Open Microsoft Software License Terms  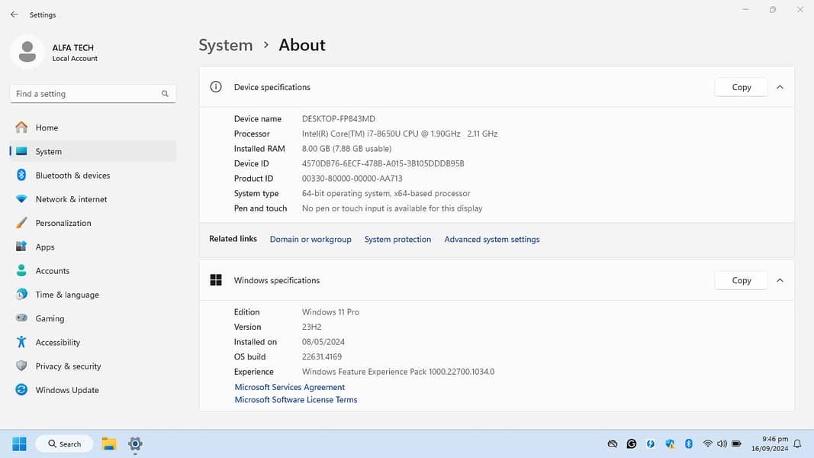pyautogui.click(x=295, y=400)
